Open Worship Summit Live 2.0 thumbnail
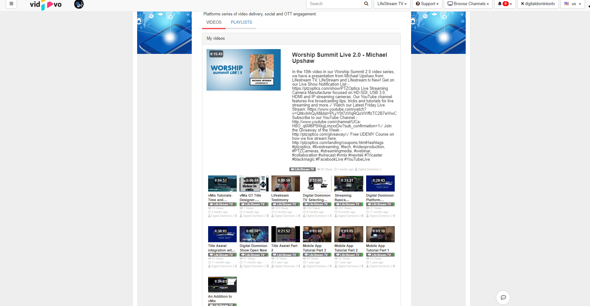590x306 pixels. 243,70
